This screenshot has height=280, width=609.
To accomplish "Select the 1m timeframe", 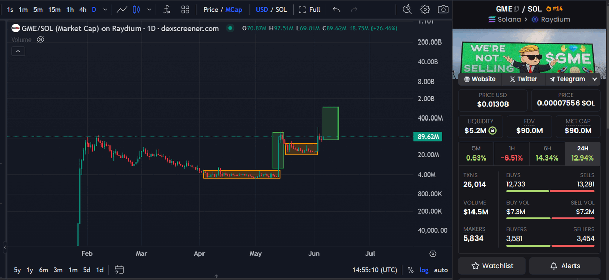I will pyautogui.click(x=23, y=9).
